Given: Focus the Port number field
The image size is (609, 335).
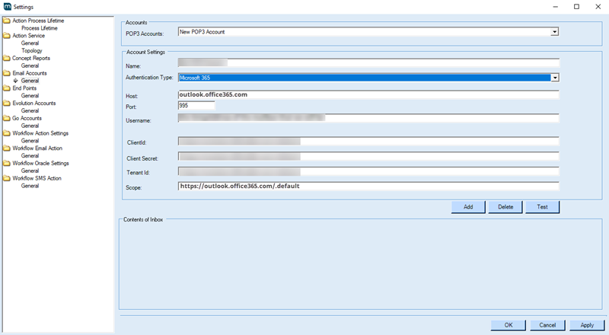Looking at the screenshot, I should pyautogui.click(x=196, y=106).
